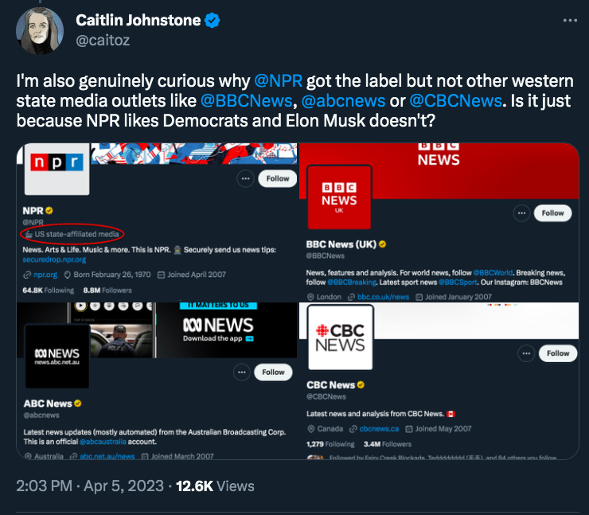Click Follow button on ABC News profile

point(273,373)
